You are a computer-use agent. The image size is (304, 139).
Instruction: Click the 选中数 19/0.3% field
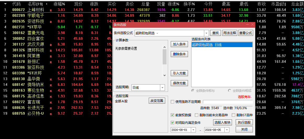click(244, 108)
